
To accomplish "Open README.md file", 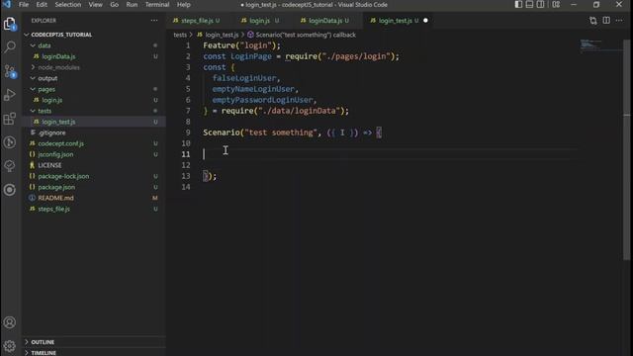I will coord(55,198).
